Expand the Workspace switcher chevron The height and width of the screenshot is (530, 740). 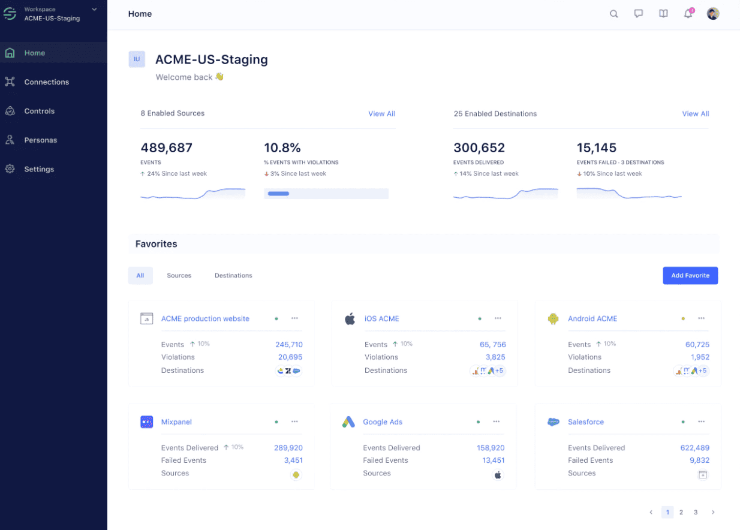[94, 9]
